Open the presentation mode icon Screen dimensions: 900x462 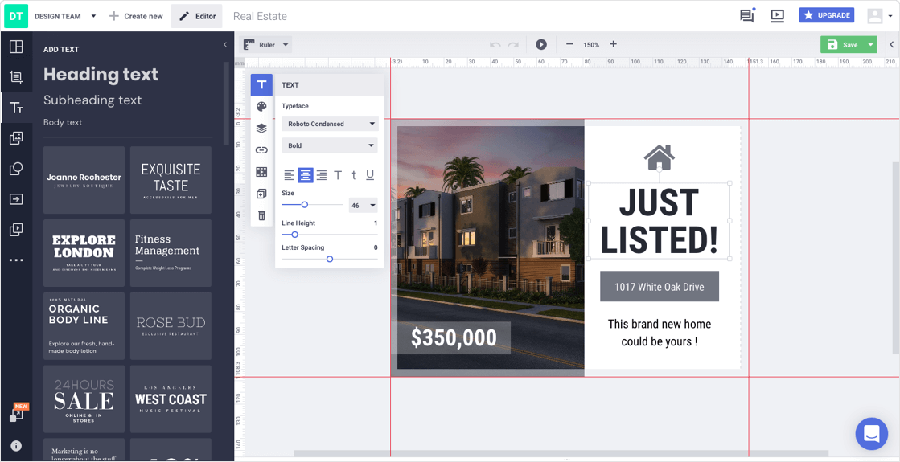coord(777,15)
